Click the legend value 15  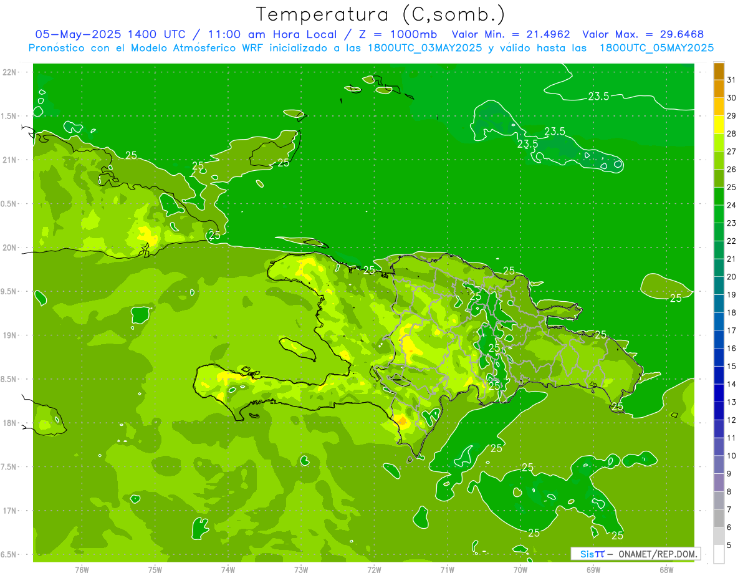click(732, 366)
